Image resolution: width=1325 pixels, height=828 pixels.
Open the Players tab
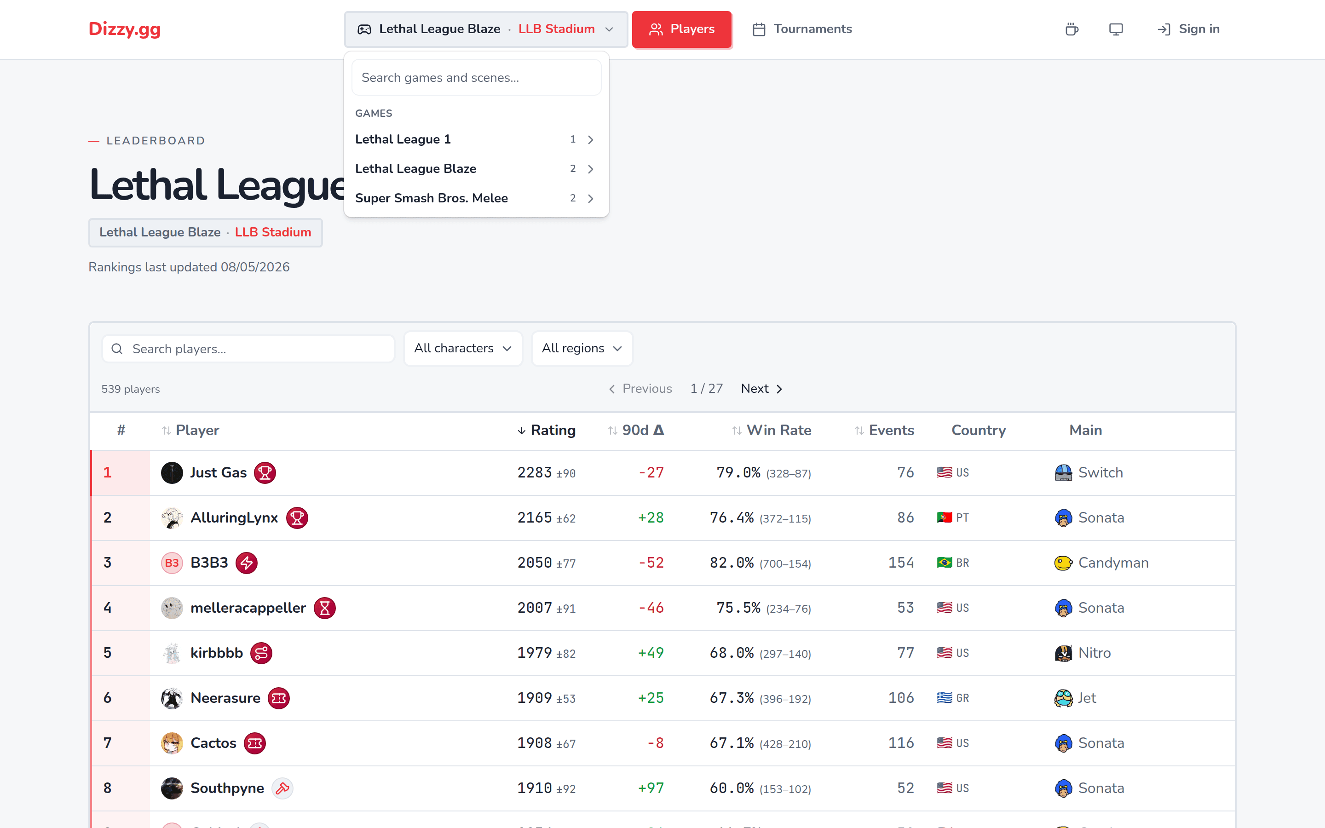pos(682,29)
